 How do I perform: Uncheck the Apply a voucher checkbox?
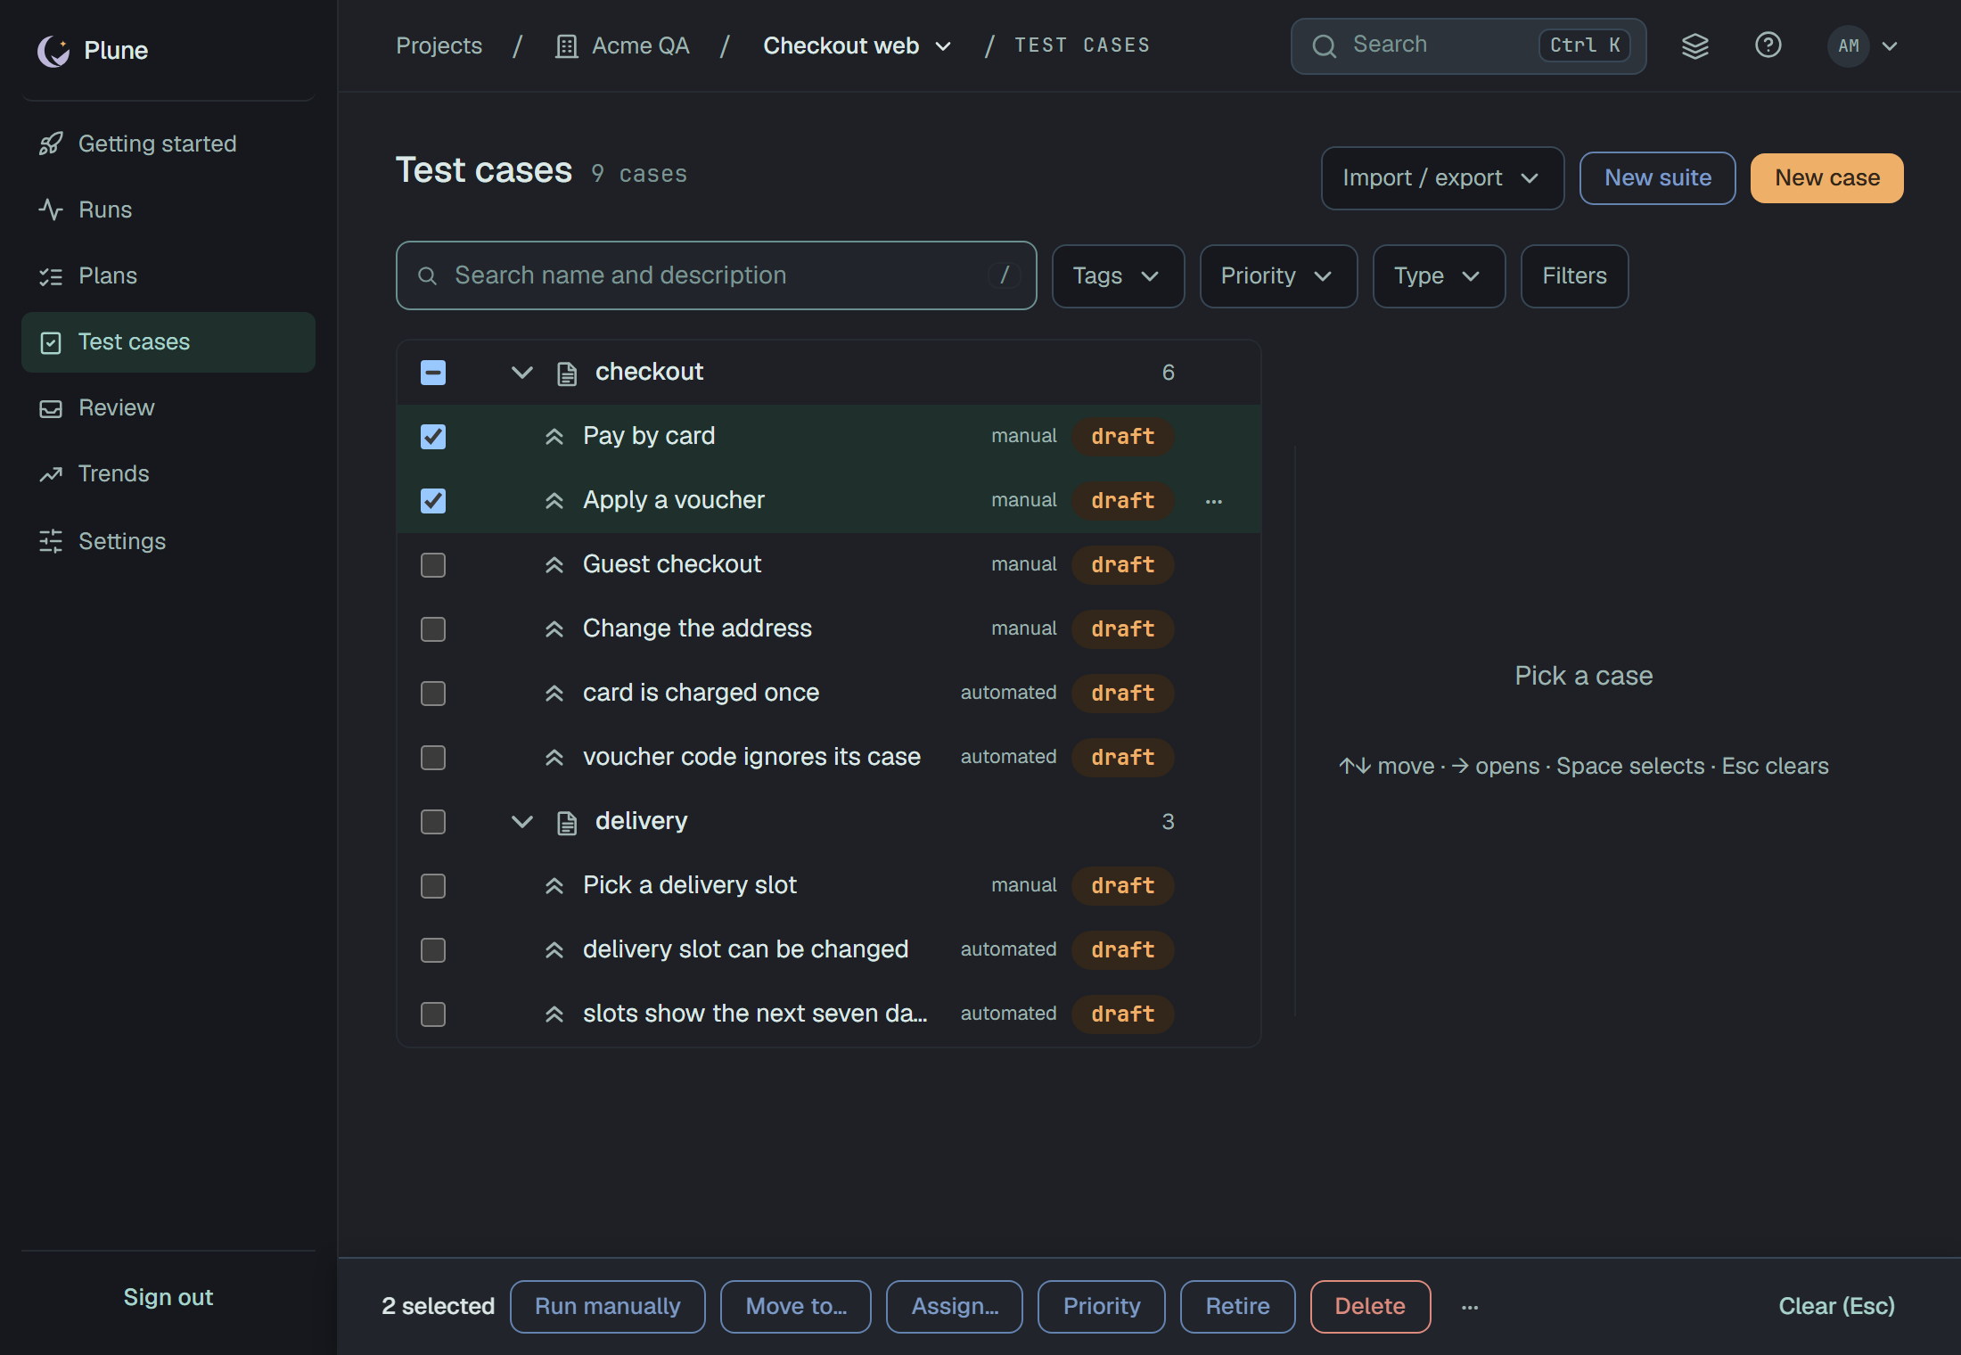point(433,501)
